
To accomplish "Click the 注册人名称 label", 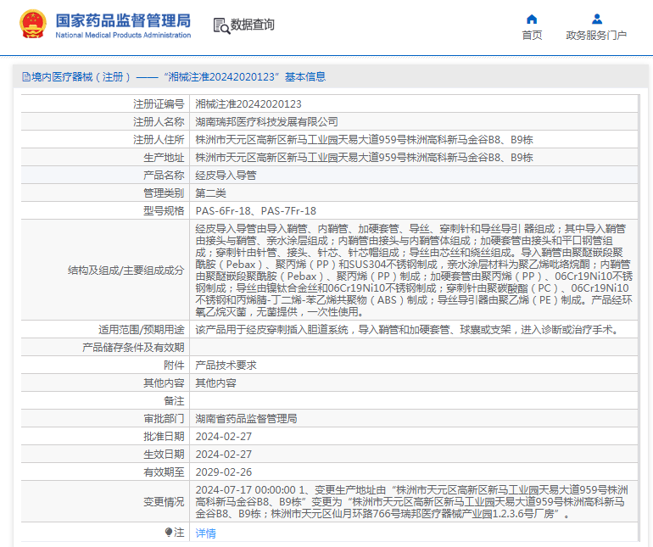I will (159, 121).
